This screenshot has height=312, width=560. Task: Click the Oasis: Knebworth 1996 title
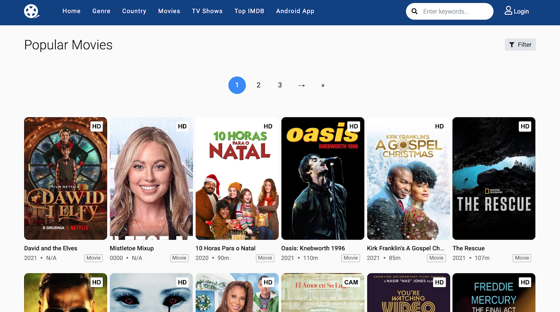point(313,248)
